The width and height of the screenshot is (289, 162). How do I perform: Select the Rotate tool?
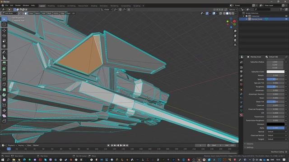4,36
